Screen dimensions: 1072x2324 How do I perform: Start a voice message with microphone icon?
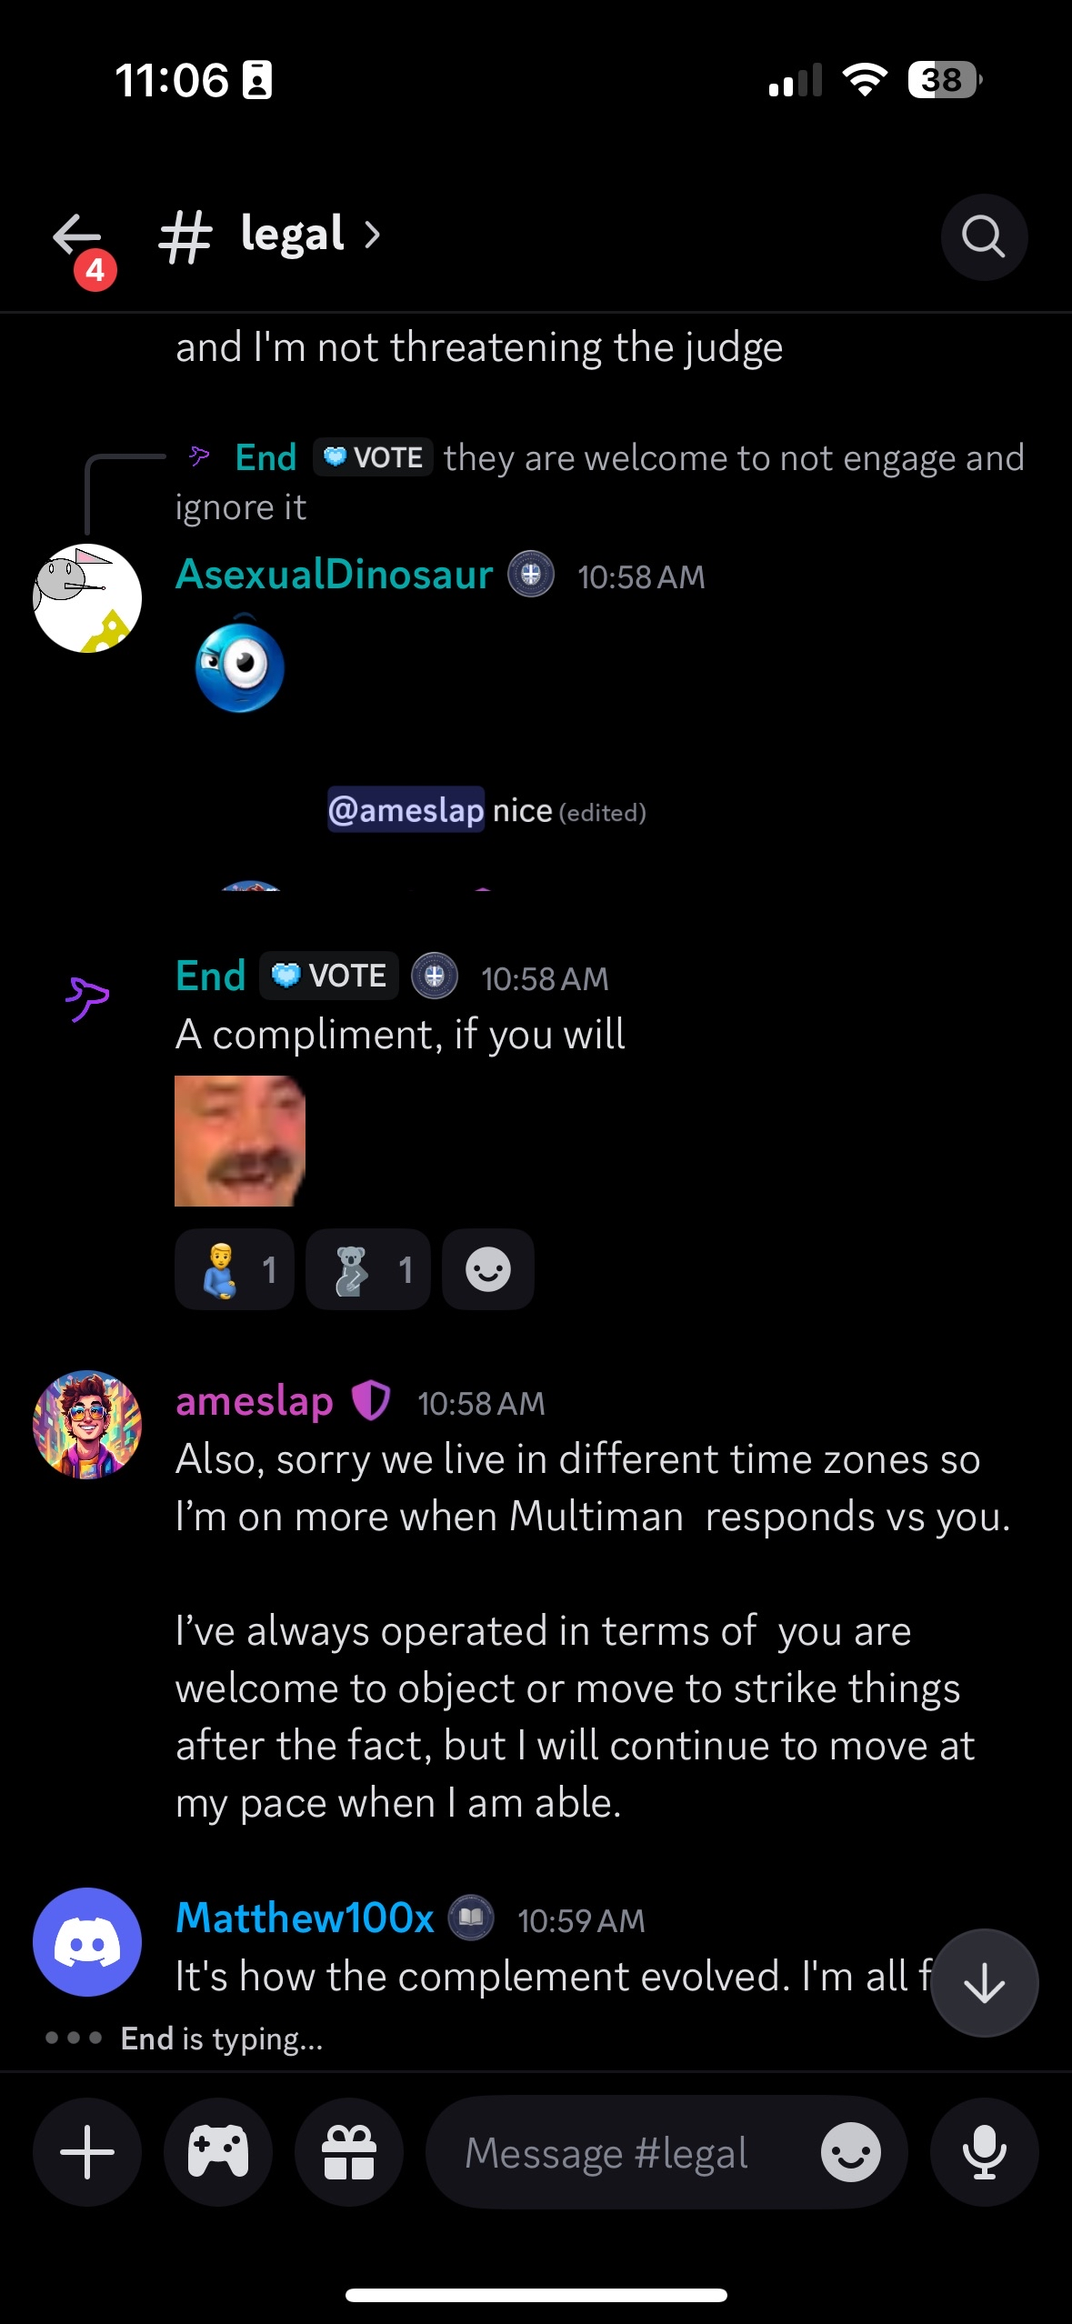[984, 2152]
